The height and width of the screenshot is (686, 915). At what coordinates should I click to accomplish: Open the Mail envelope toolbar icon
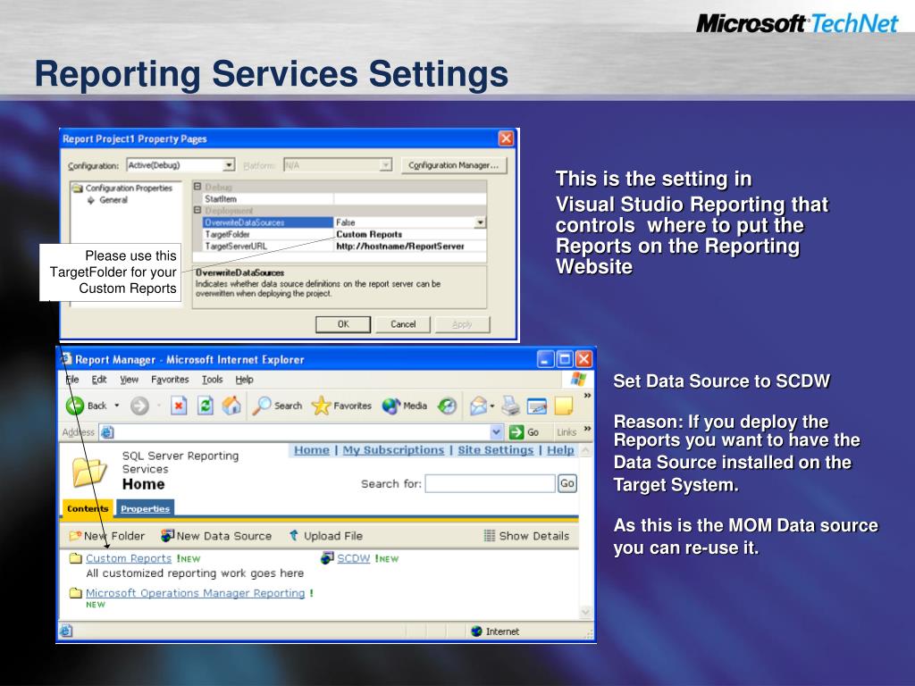(x=479, y=406)
